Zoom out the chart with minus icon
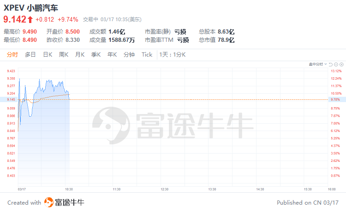This screenshot has height=212, width=346. (x=336, y=64)
